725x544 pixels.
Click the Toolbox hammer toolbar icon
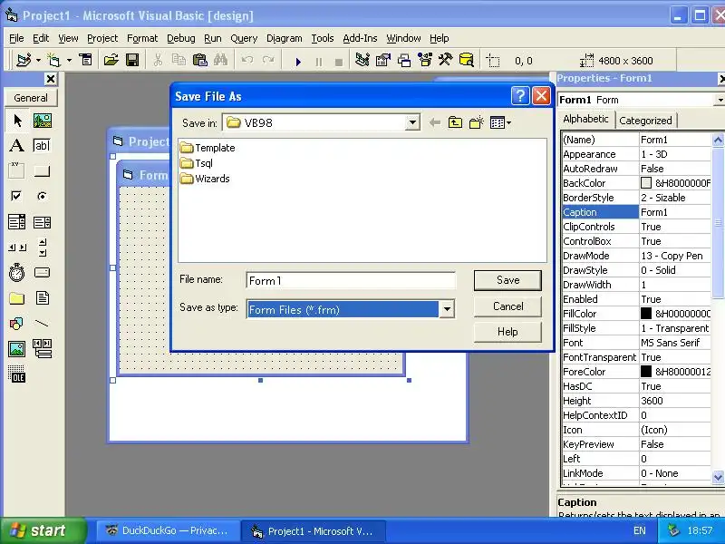tap(446, 60)
